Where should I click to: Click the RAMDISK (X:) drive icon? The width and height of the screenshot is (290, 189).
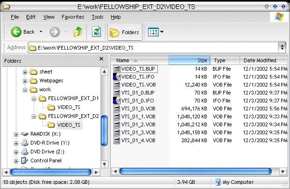pyautogui.click(x=25, y=134)
